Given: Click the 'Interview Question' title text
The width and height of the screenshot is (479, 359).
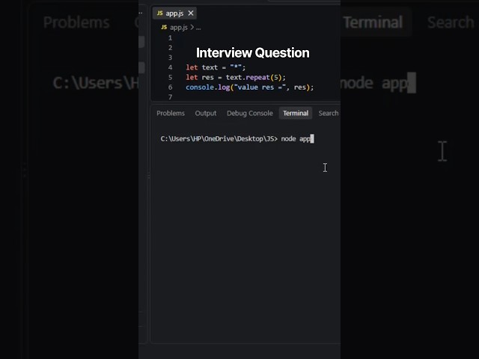Looking at the screenshot, I should point(253,52).
